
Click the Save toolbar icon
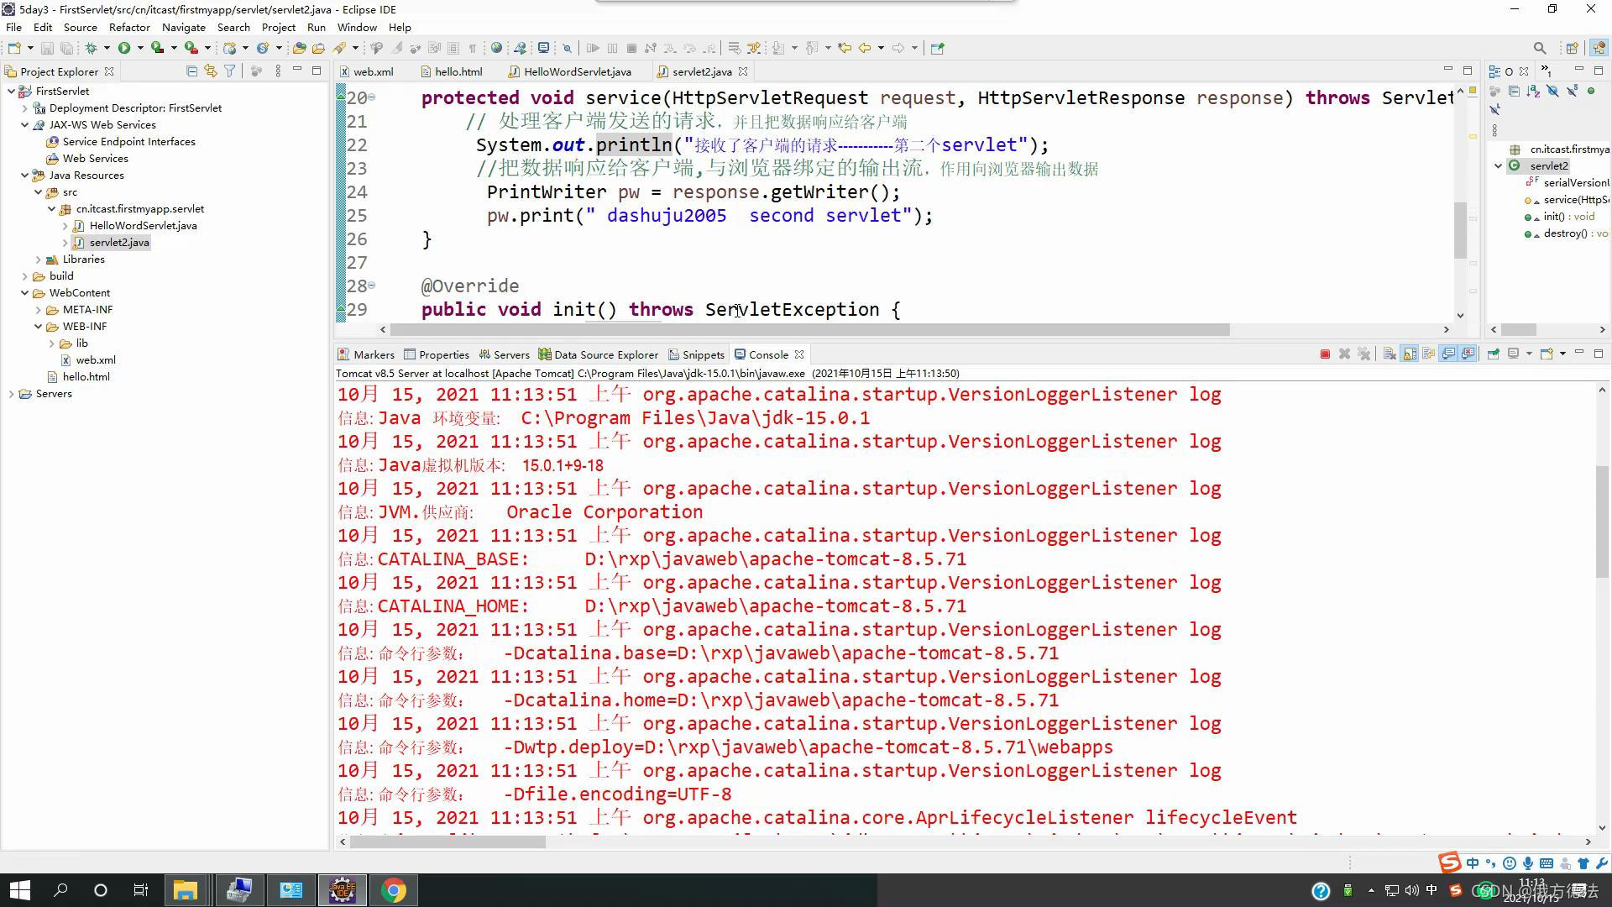[x=47, y=48]
